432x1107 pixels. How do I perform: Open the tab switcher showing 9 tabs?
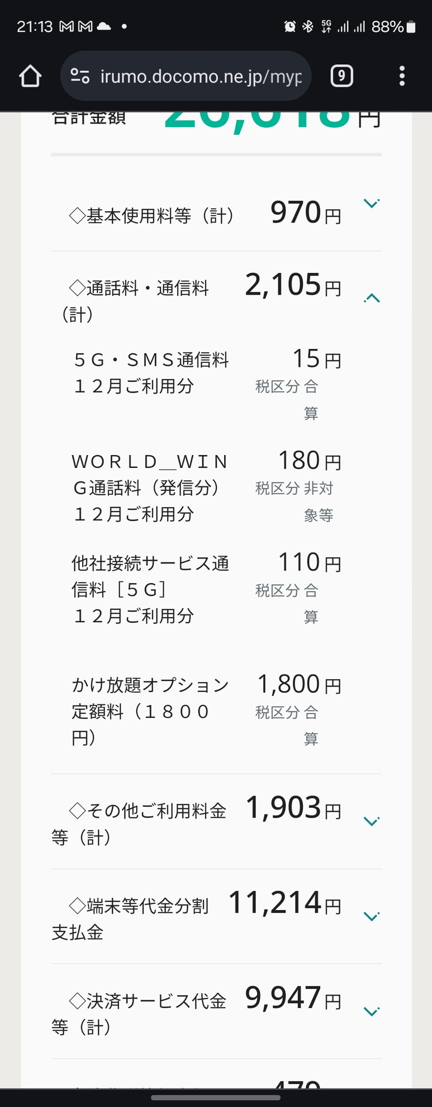341,76
